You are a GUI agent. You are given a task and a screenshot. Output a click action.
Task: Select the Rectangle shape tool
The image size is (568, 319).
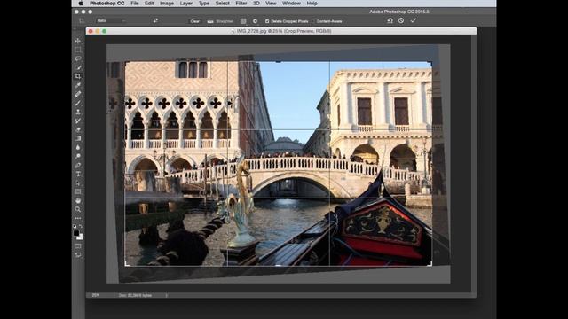[x=78, y=191]
